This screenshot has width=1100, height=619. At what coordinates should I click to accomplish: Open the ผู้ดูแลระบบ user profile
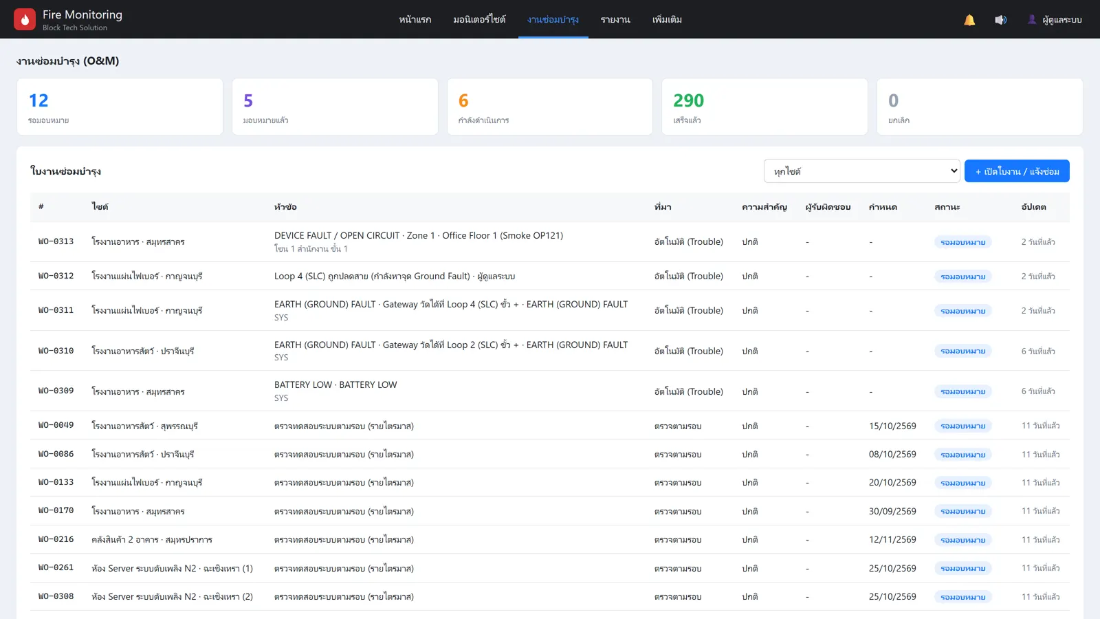[1055, 20]
